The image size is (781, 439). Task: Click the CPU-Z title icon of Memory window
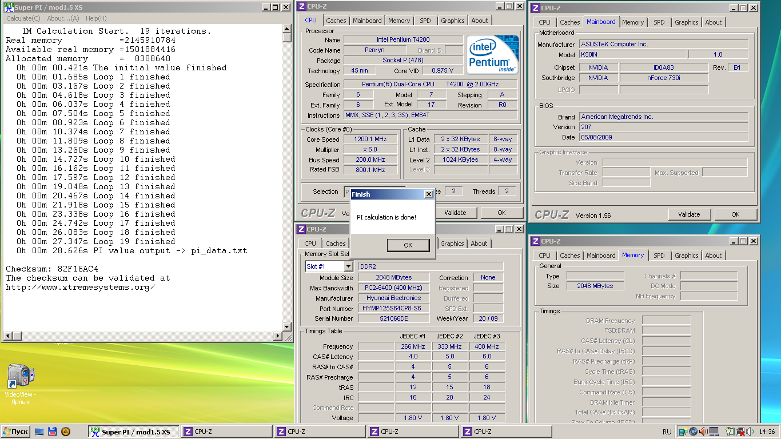tap(535, 241)
